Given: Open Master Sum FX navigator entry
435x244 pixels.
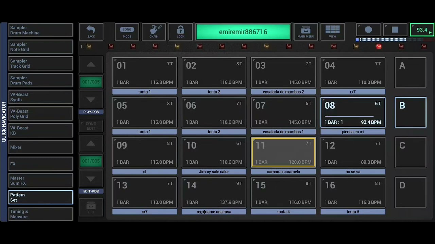Looking at the screenshot, I should (x=41, y=181).
